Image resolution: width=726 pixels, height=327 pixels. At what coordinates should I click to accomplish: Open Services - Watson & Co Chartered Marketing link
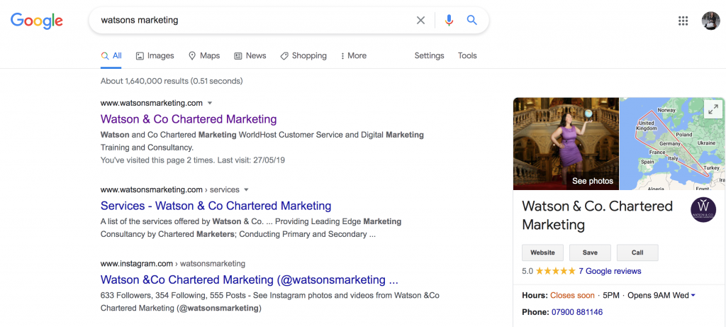(216, 206)
